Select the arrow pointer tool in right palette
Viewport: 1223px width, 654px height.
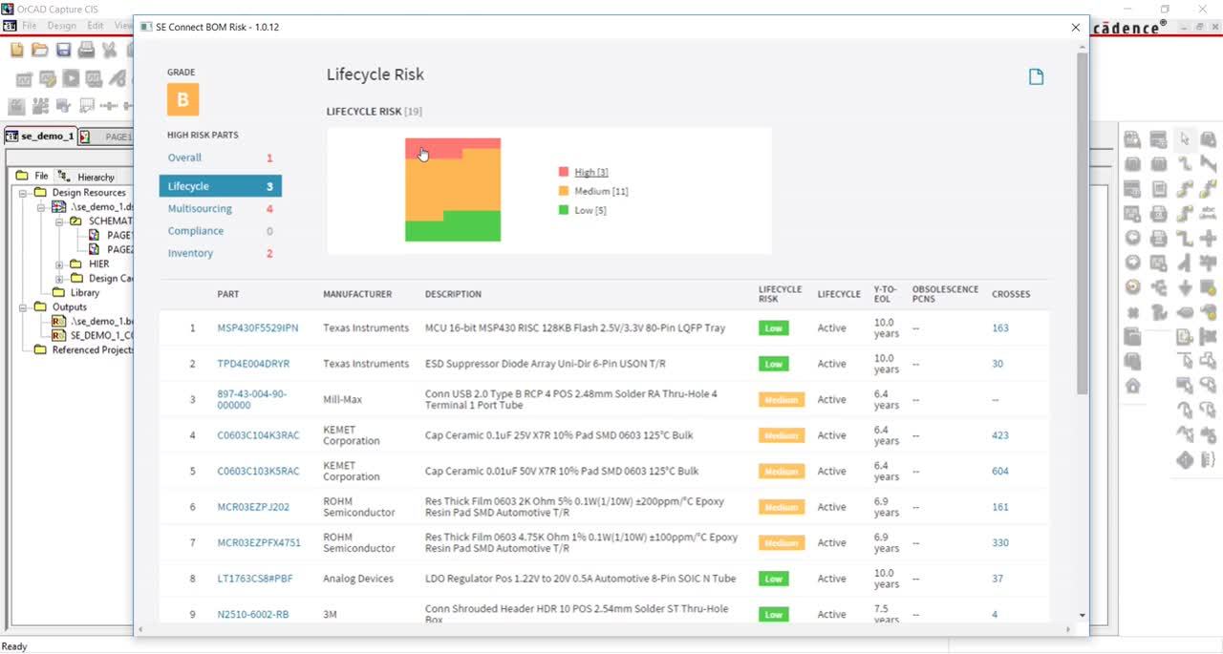tap(1185, 138)
